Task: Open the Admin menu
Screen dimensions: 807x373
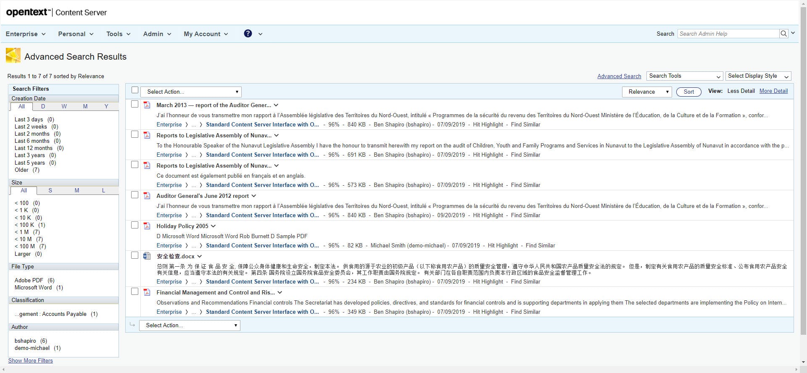Action: [x=157, y=34]
